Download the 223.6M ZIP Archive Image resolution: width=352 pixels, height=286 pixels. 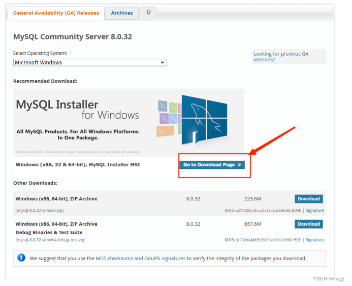(x=309, y=199)
